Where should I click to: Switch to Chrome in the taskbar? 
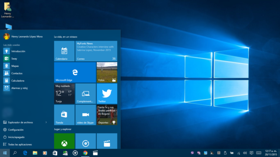[x=85, y=153]
